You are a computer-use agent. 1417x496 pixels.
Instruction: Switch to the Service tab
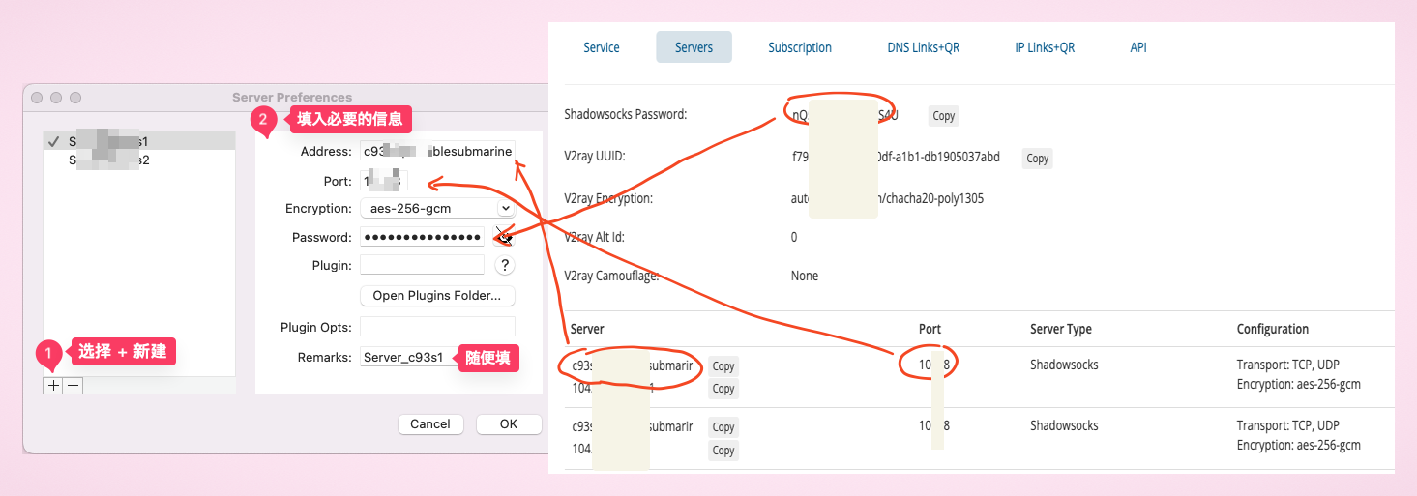point(602,47)
